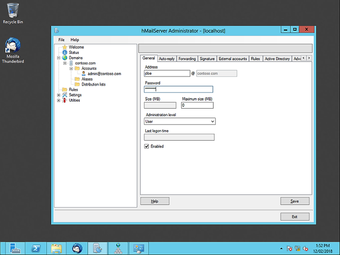The width and height of the screenshot is (340, 255).
Task: Click the Aliases folder icon
Action: click(x=77, y=79)
